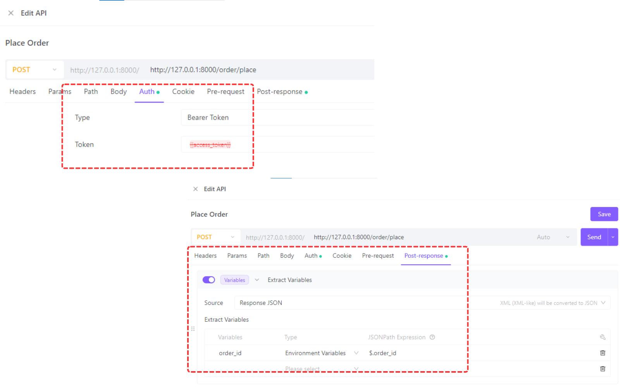Switch to Path tab in upper panel
The height and width of the screenshot is (387, 620).
(91, 92)
